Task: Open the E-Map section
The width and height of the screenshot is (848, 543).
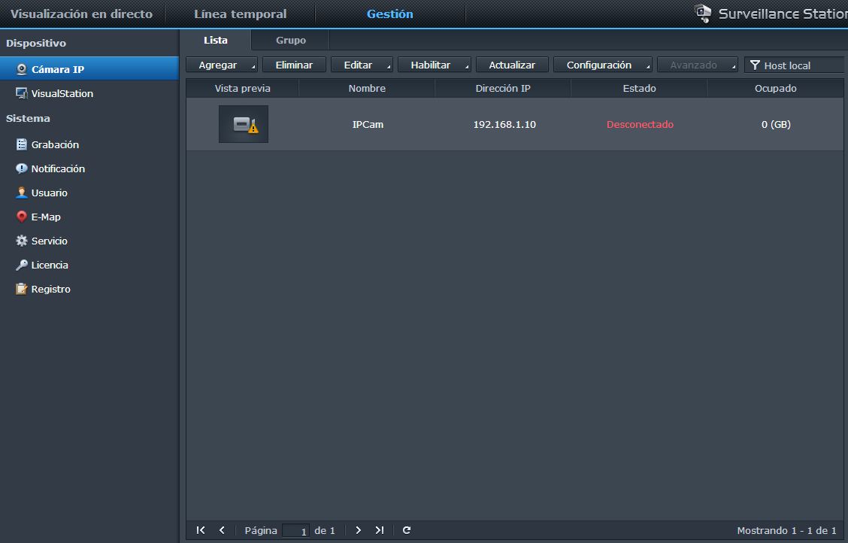Action: pos(44,217)
